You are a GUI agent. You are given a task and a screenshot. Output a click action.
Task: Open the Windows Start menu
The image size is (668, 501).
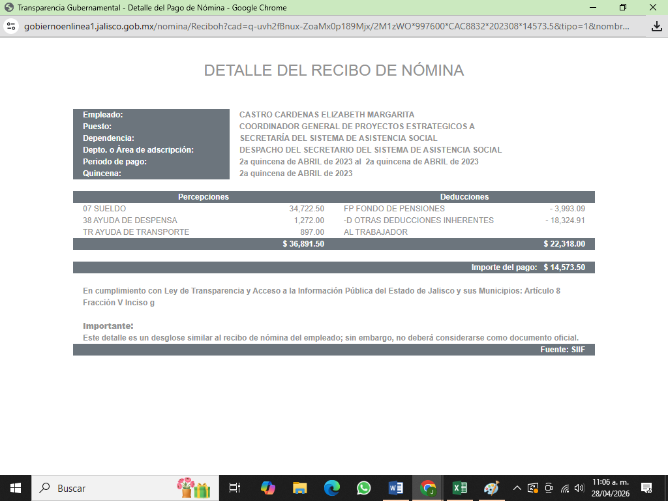[x=16, y=488]
